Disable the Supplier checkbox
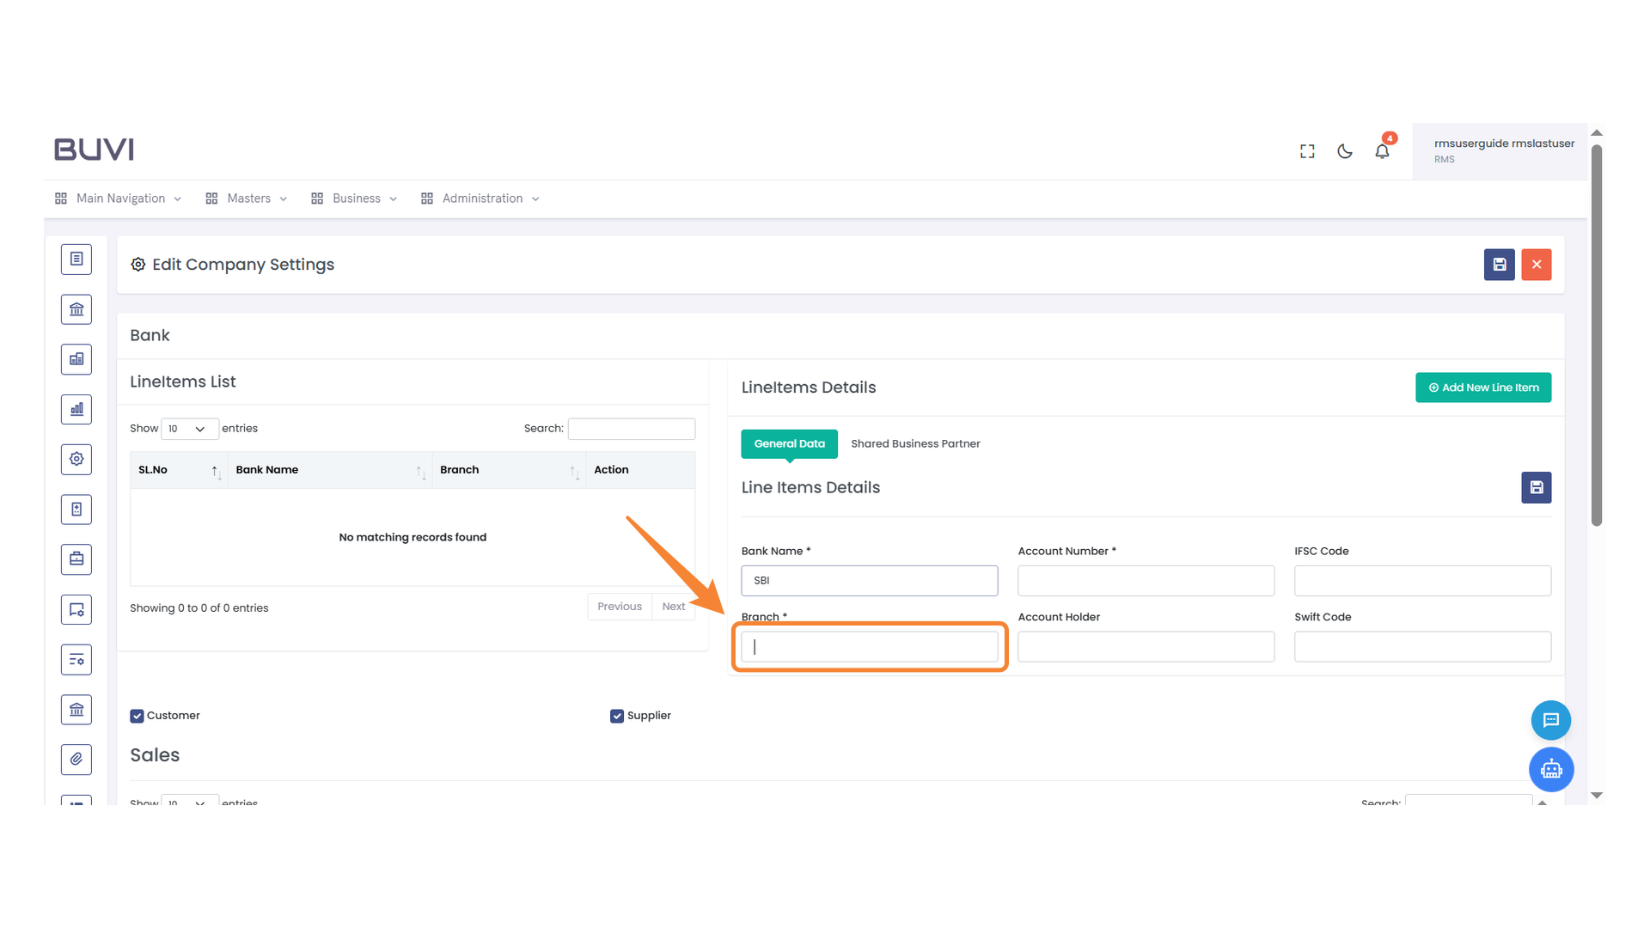 617,715
